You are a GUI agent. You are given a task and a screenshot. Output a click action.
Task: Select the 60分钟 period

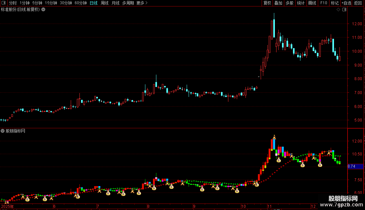[x=81, y=3]
